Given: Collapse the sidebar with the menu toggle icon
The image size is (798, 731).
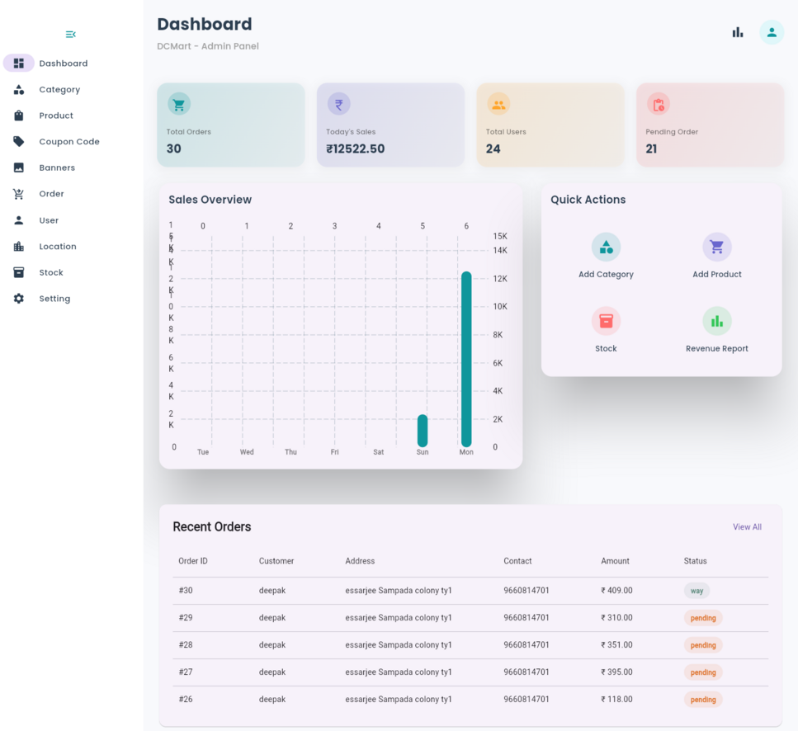Looking at the screenshot, I should coord(70,34).
